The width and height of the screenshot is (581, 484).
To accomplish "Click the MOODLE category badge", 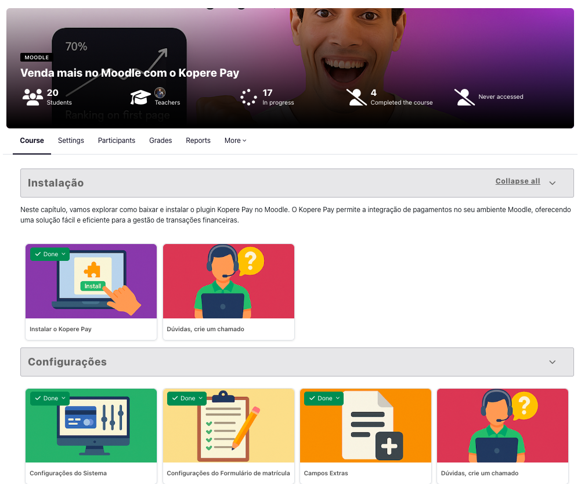I will 37,58.
